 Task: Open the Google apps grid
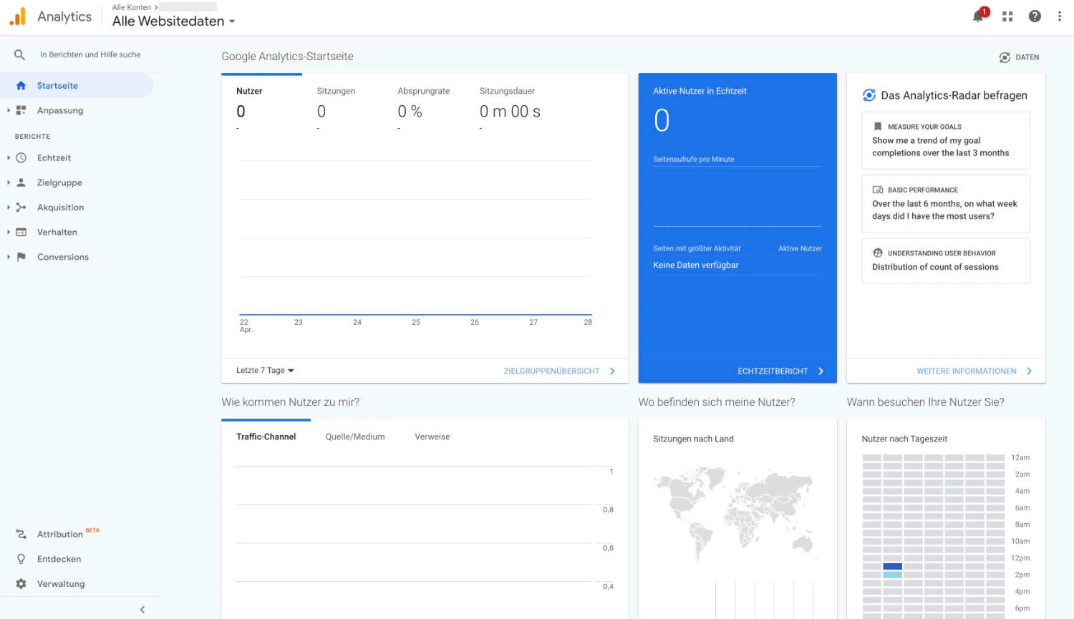point(1007,16)
